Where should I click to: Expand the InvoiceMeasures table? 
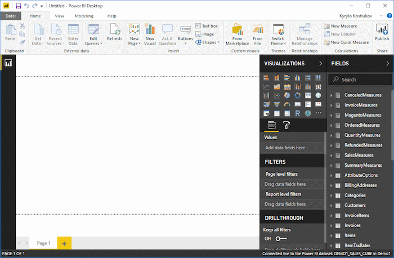click(331, 105)
